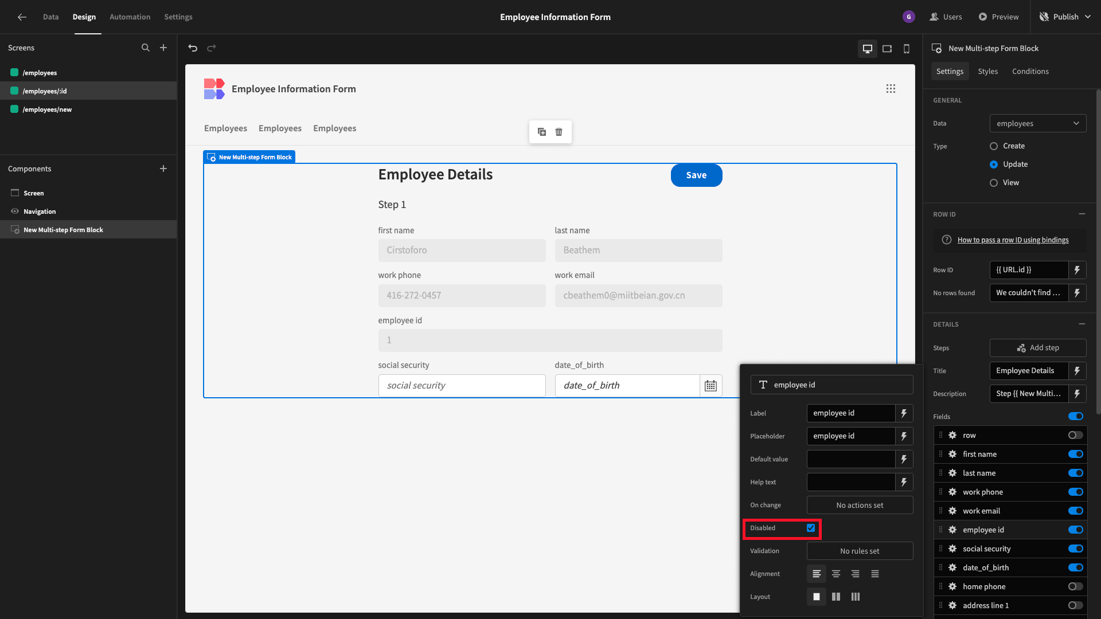Viewport: 1101px width, 619px height.
Task: Open bindings for Label field
Action: [x=904, y=413]
